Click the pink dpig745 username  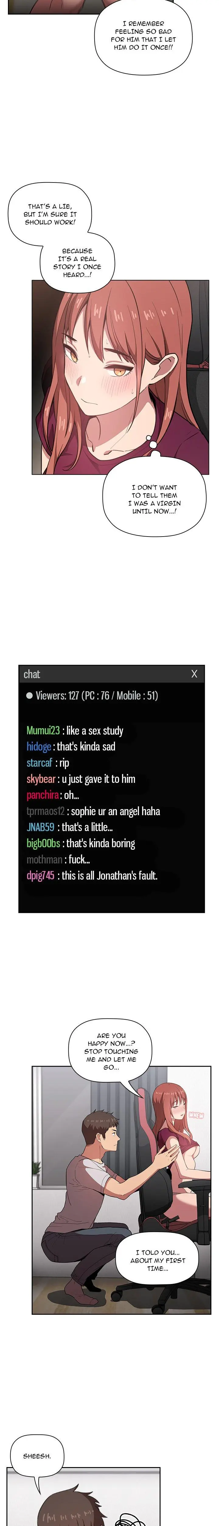40,875
